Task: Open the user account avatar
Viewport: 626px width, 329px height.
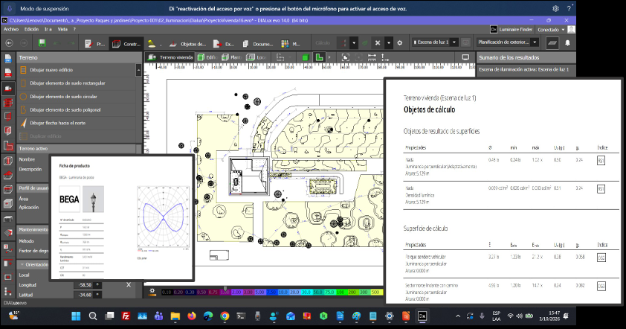Action: [571, 30]
